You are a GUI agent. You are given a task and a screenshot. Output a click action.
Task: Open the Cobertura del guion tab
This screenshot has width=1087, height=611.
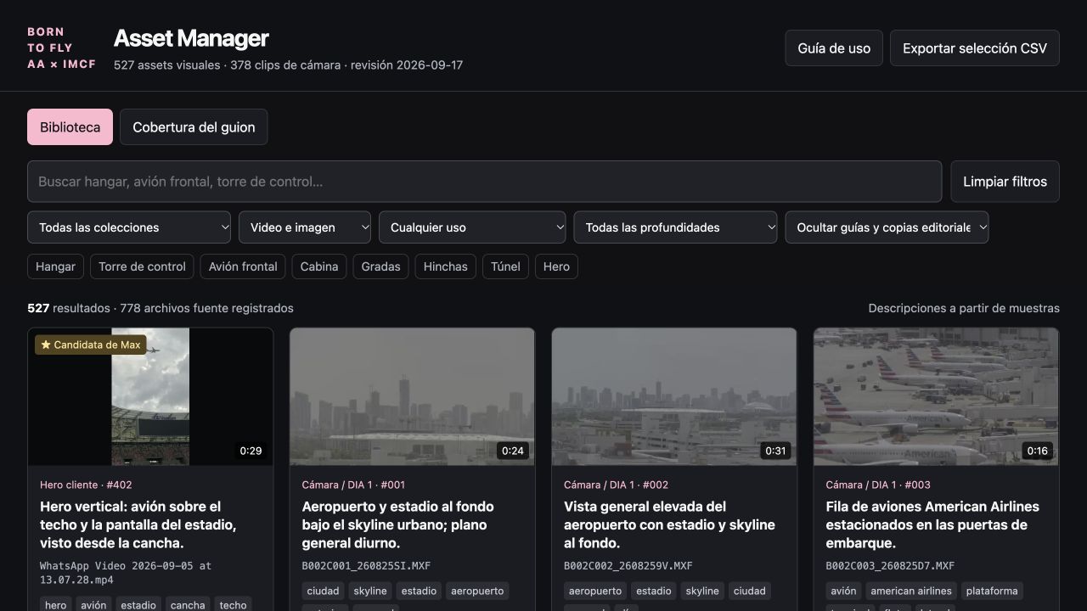194,127
